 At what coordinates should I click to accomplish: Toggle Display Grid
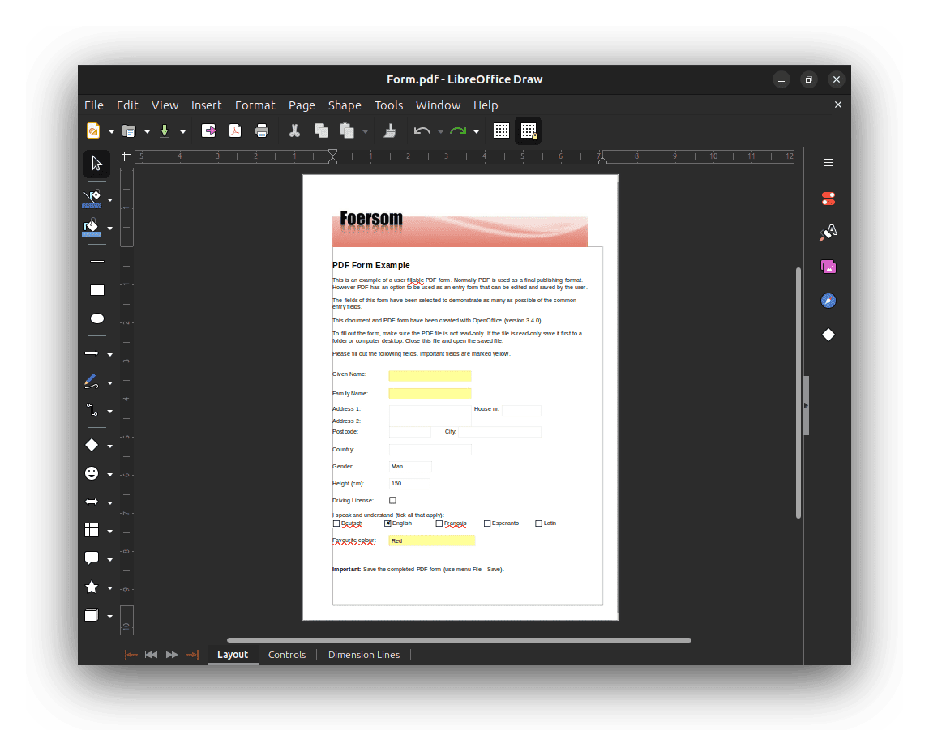tap(501, 130)
